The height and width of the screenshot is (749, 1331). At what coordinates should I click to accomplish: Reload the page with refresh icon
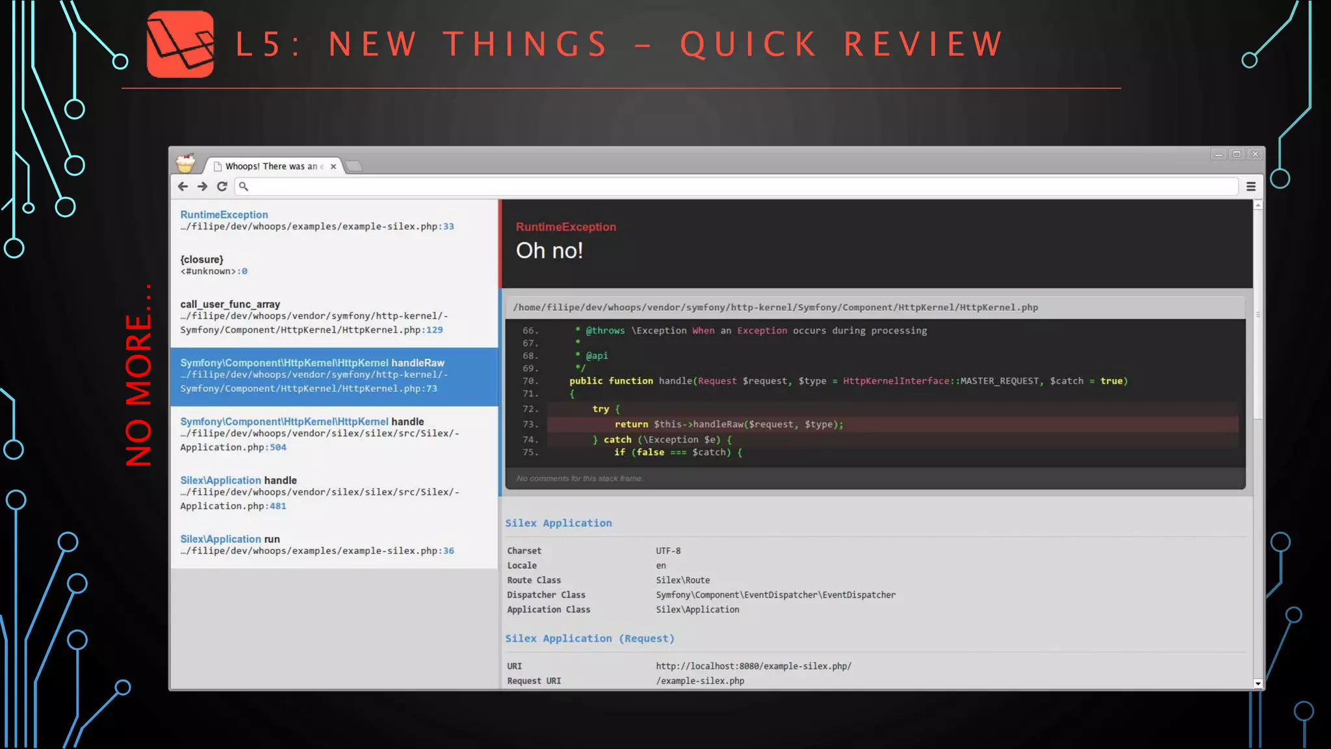point(222,187)
